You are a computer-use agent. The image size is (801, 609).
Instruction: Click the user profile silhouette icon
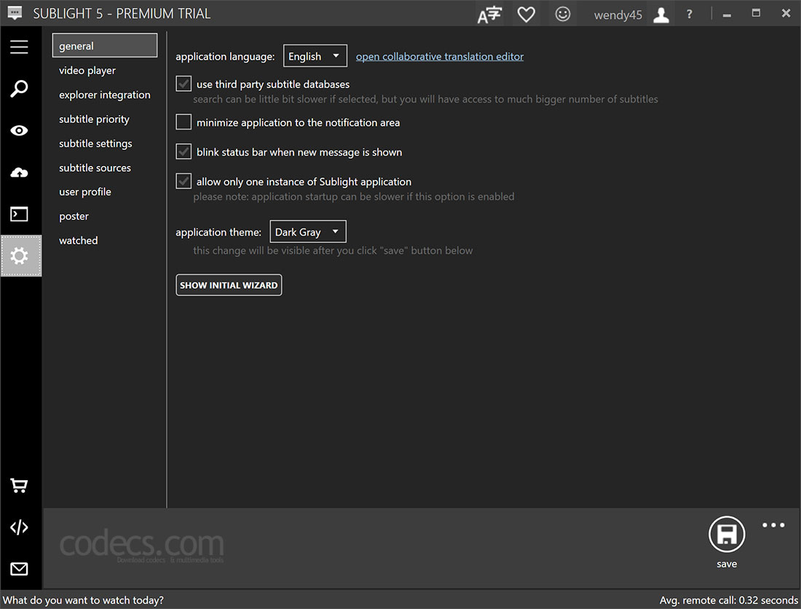[x=661, y=15]
